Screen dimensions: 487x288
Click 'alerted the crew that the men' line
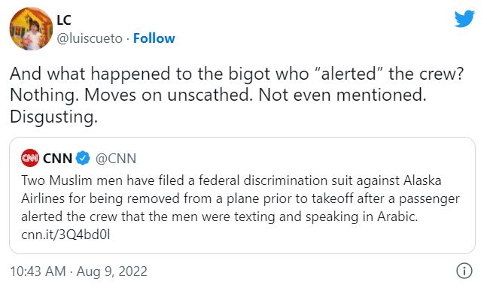[220, 217]
